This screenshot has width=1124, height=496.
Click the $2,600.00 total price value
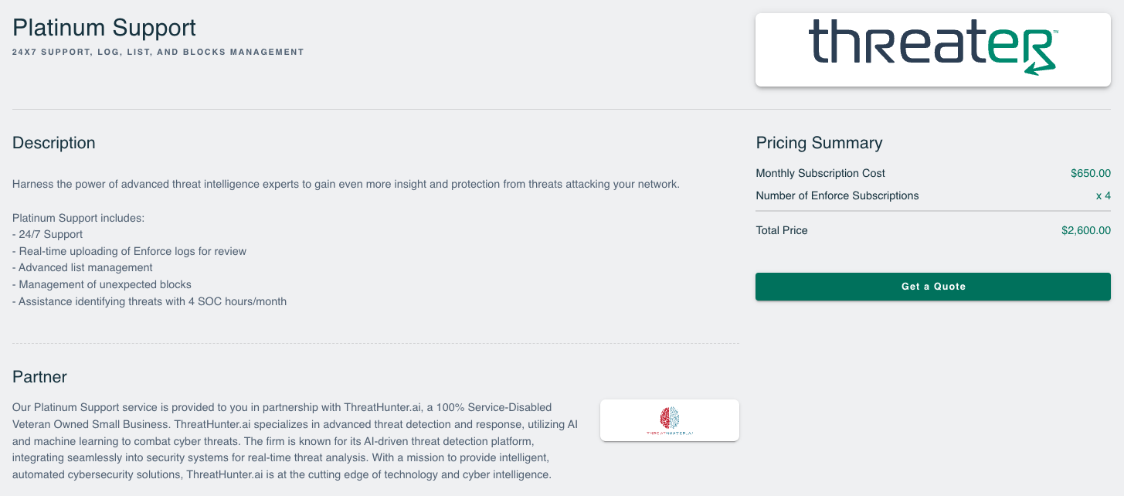click(1086, 230)
